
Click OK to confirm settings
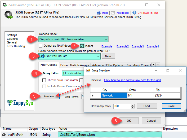(129, 121)
